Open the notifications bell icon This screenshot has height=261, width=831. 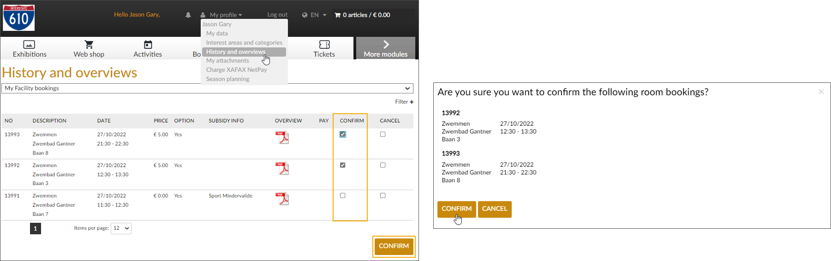click(x=188, y=15)
